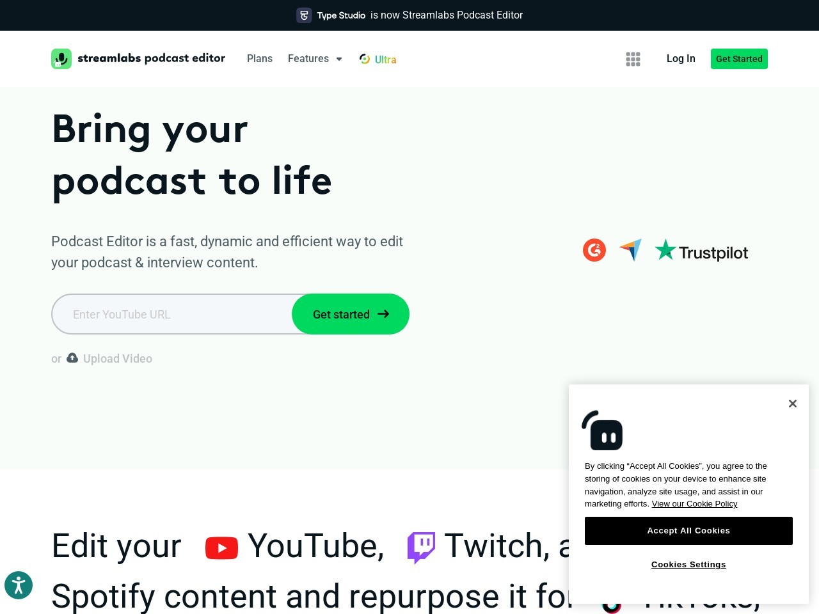Screen dimensions: 819x614
Task: Click the Type Studio logo icon in banner
Action: (304, 15)
